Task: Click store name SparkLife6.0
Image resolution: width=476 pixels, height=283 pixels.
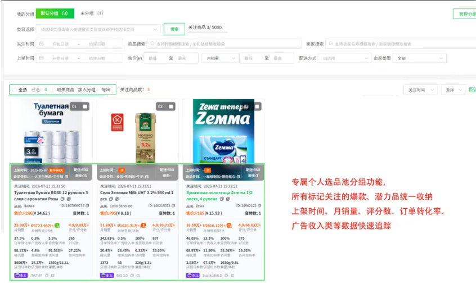Action: [x=212, y=276]
